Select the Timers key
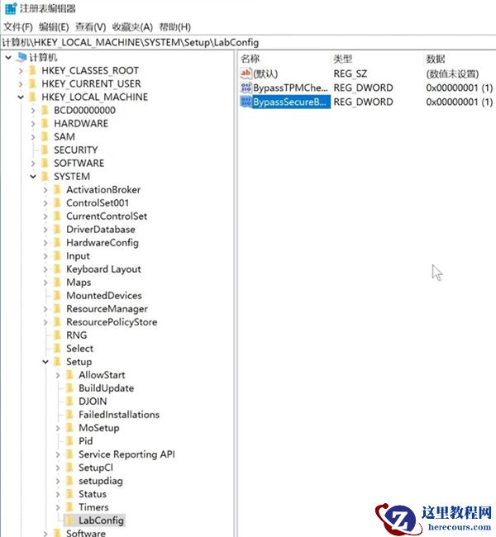 (93, 507)
